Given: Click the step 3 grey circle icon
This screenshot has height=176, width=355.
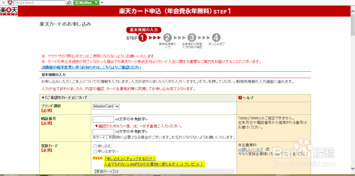Looking at the screenshot, I should coord(192,38).
